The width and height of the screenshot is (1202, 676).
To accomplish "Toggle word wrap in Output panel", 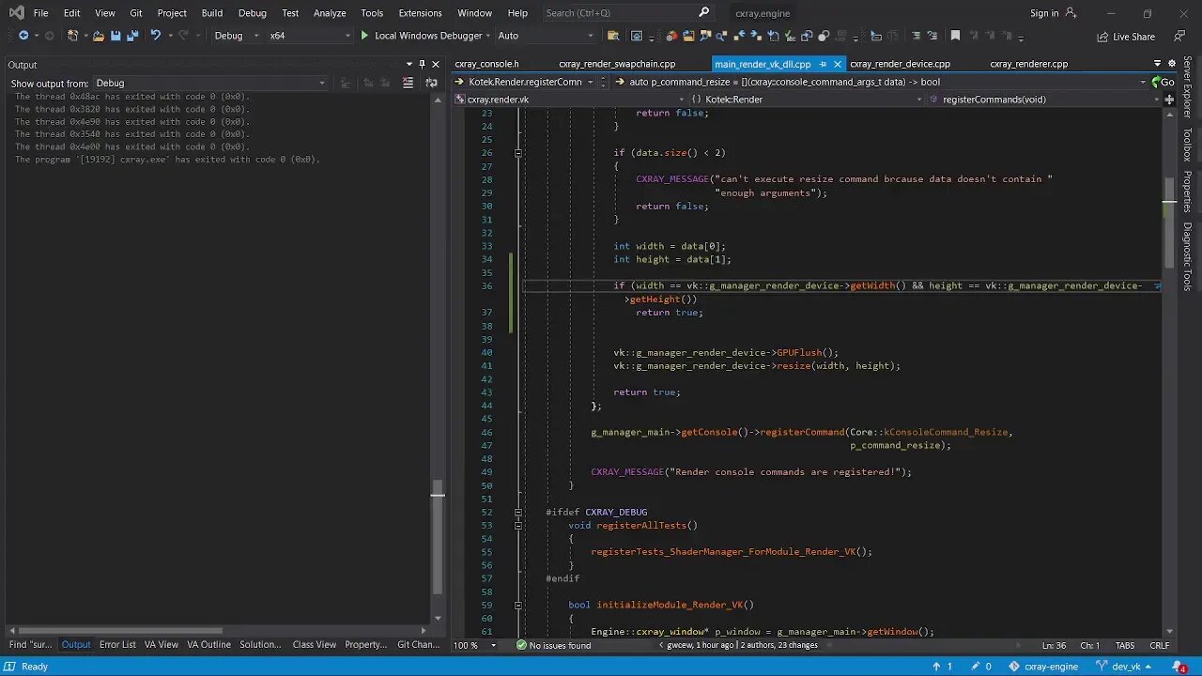I will tap(431, 83).
